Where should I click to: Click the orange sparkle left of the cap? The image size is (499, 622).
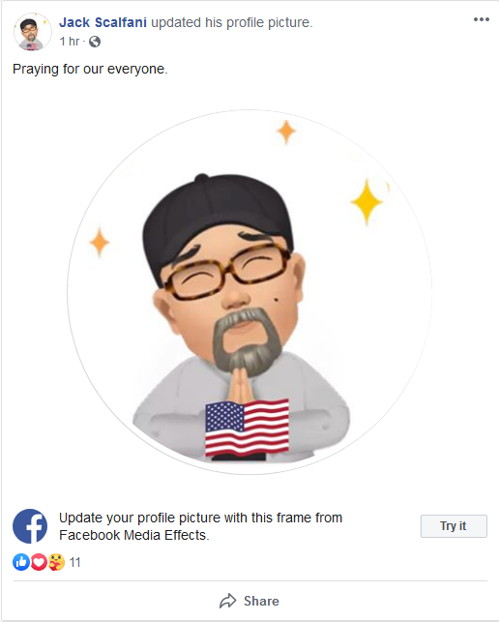100,242
